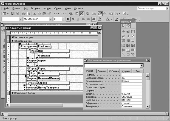Select the Text Box (ab|) tool
Viewport: 170px width, 121px height.
click(x=128, y=32)
